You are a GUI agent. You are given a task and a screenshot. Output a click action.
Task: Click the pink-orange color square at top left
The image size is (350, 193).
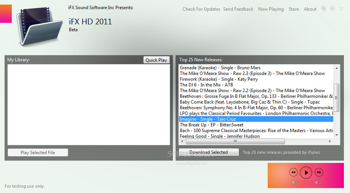pos(6,14)
